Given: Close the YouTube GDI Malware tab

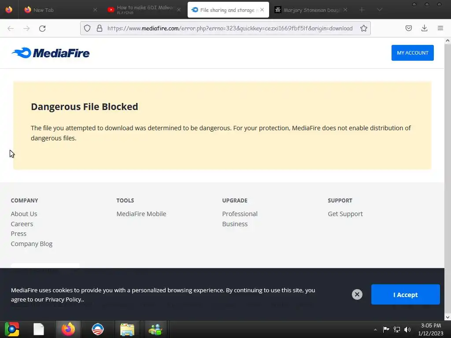Looking at the screenshot, I should [x=179, y=10].
